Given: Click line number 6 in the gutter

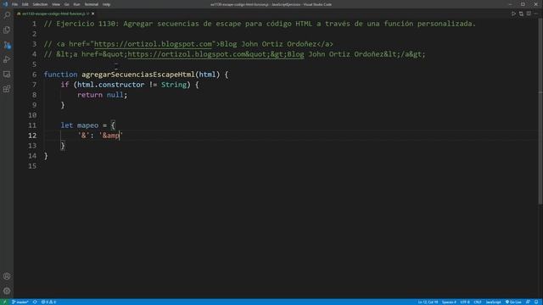Looking at the screenshot, I should 34,75.
